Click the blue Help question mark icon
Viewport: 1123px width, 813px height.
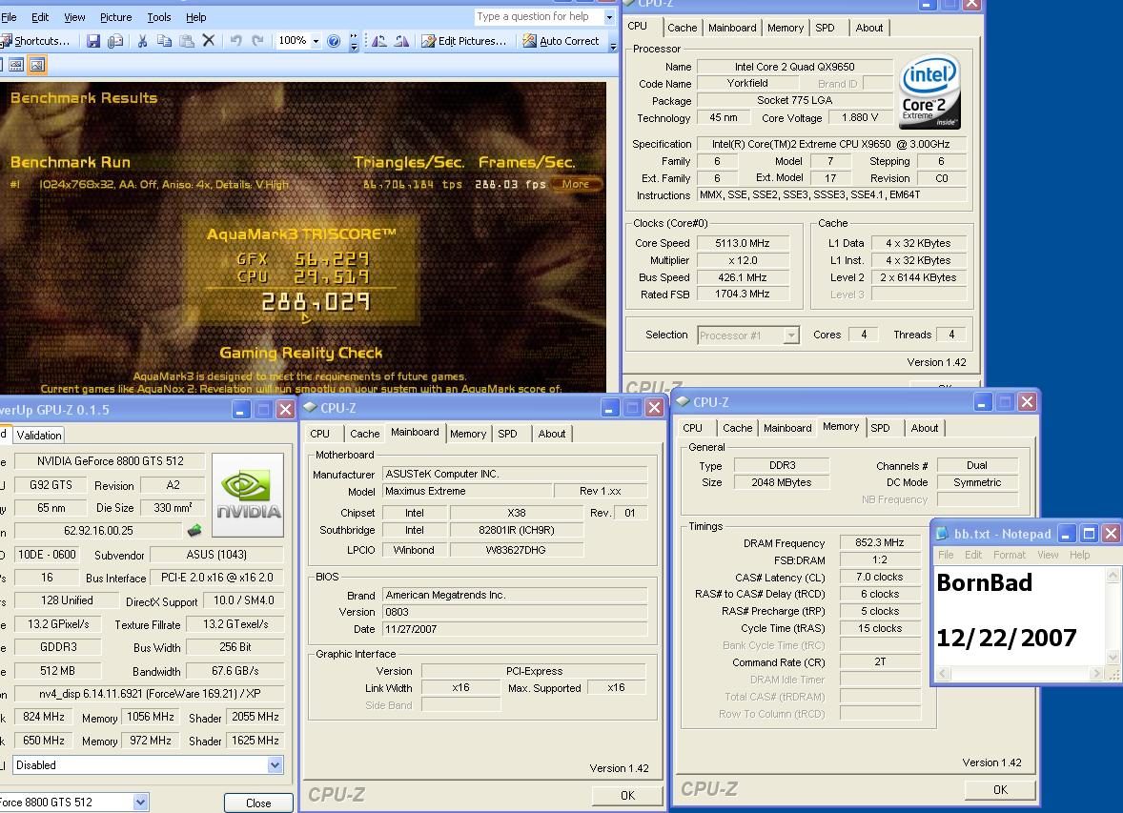click(x=334, y=41)
